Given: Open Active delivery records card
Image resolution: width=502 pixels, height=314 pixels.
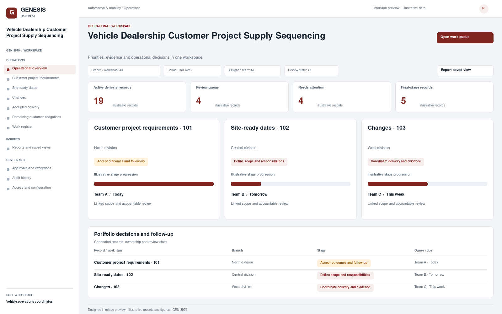Looking at the screenshot, I should point(137,97).
